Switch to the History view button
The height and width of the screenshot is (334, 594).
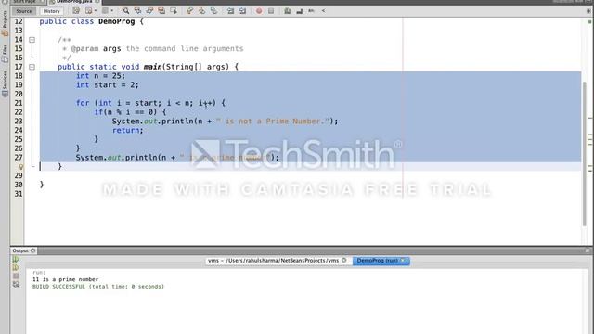52,11
